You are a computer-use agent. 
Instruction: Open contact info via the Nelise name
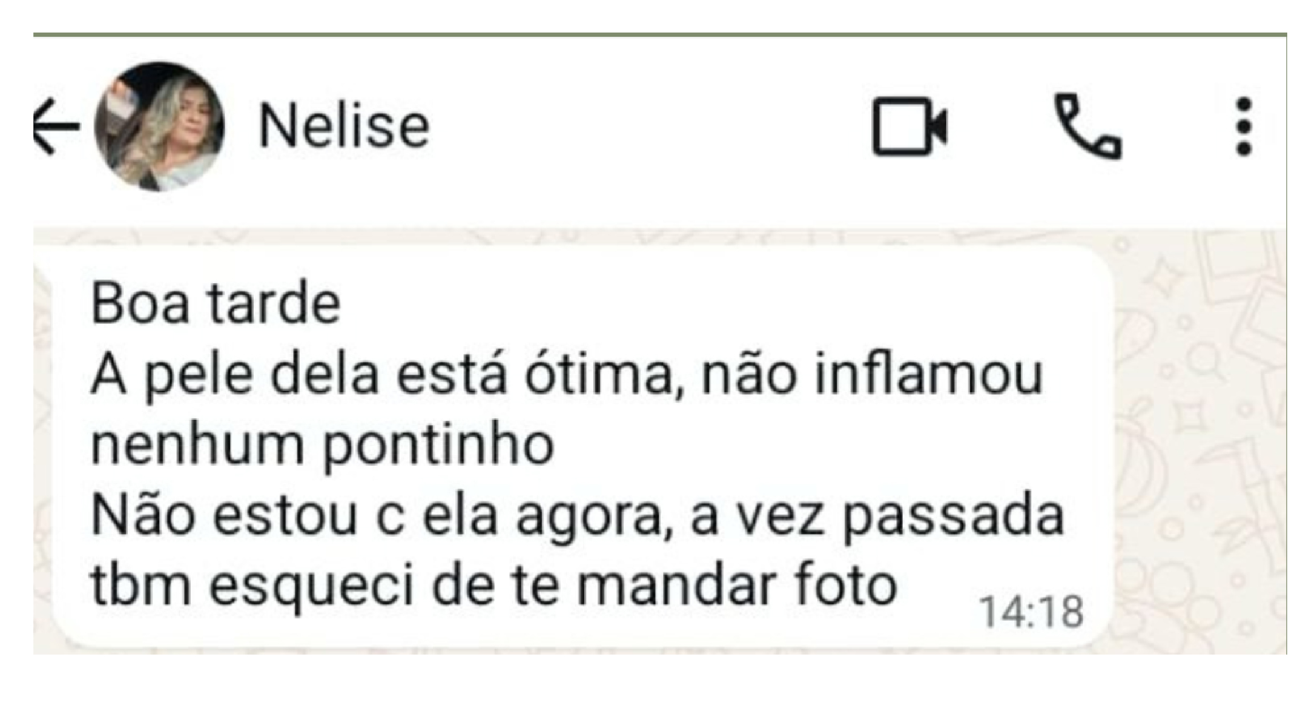pyautogui.click(x=344, y=127)
